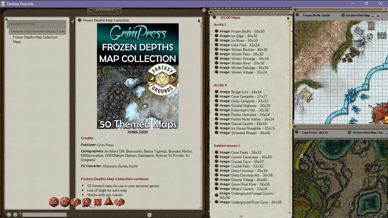Open image link for Cave Pools - 36x32
388x218 pixels.
tap(216, 152)
